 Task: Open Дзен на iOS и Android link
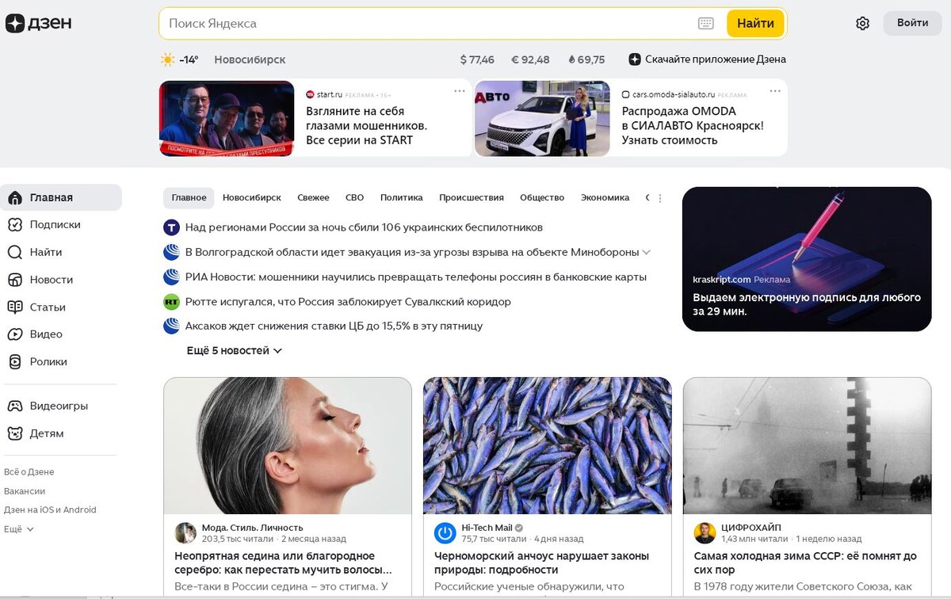(x=50, y=509)
